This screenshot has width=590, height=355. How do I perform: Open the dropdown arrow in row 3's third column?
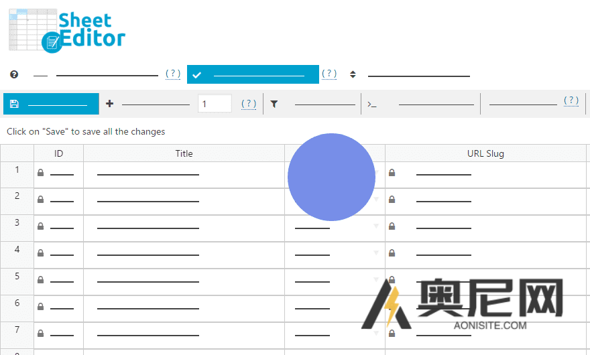376,226
